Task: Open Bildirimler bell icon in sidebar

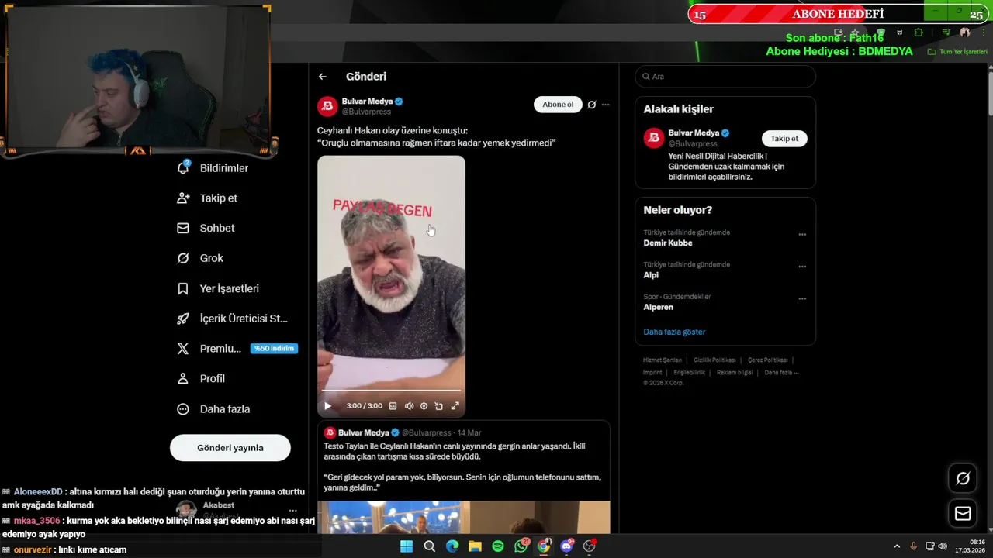Action: point(183,167)
